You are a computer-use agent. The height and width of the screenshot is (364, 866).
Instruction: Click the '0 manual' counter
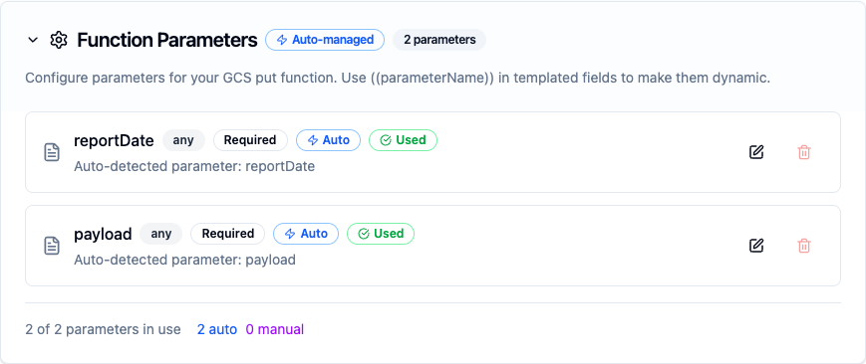click(274, 330)
